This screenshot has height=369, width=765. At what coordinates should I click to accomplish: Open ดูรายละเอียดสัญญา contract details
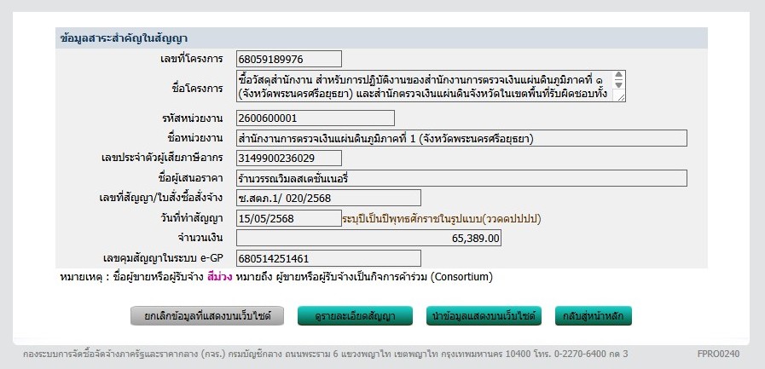pyautogui.click(x=358, y=316)
